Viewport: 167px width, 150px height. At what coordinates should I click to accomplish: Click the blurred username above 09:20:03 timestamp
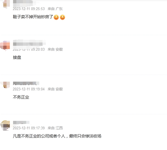(29, 44)
